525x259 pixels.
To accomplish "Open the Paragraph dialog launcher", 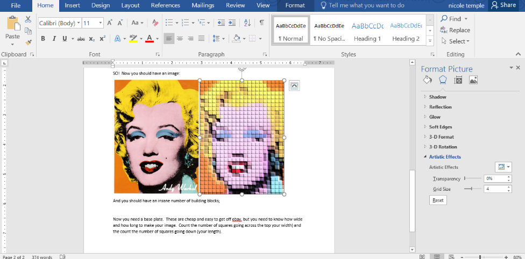I will 265,54.
